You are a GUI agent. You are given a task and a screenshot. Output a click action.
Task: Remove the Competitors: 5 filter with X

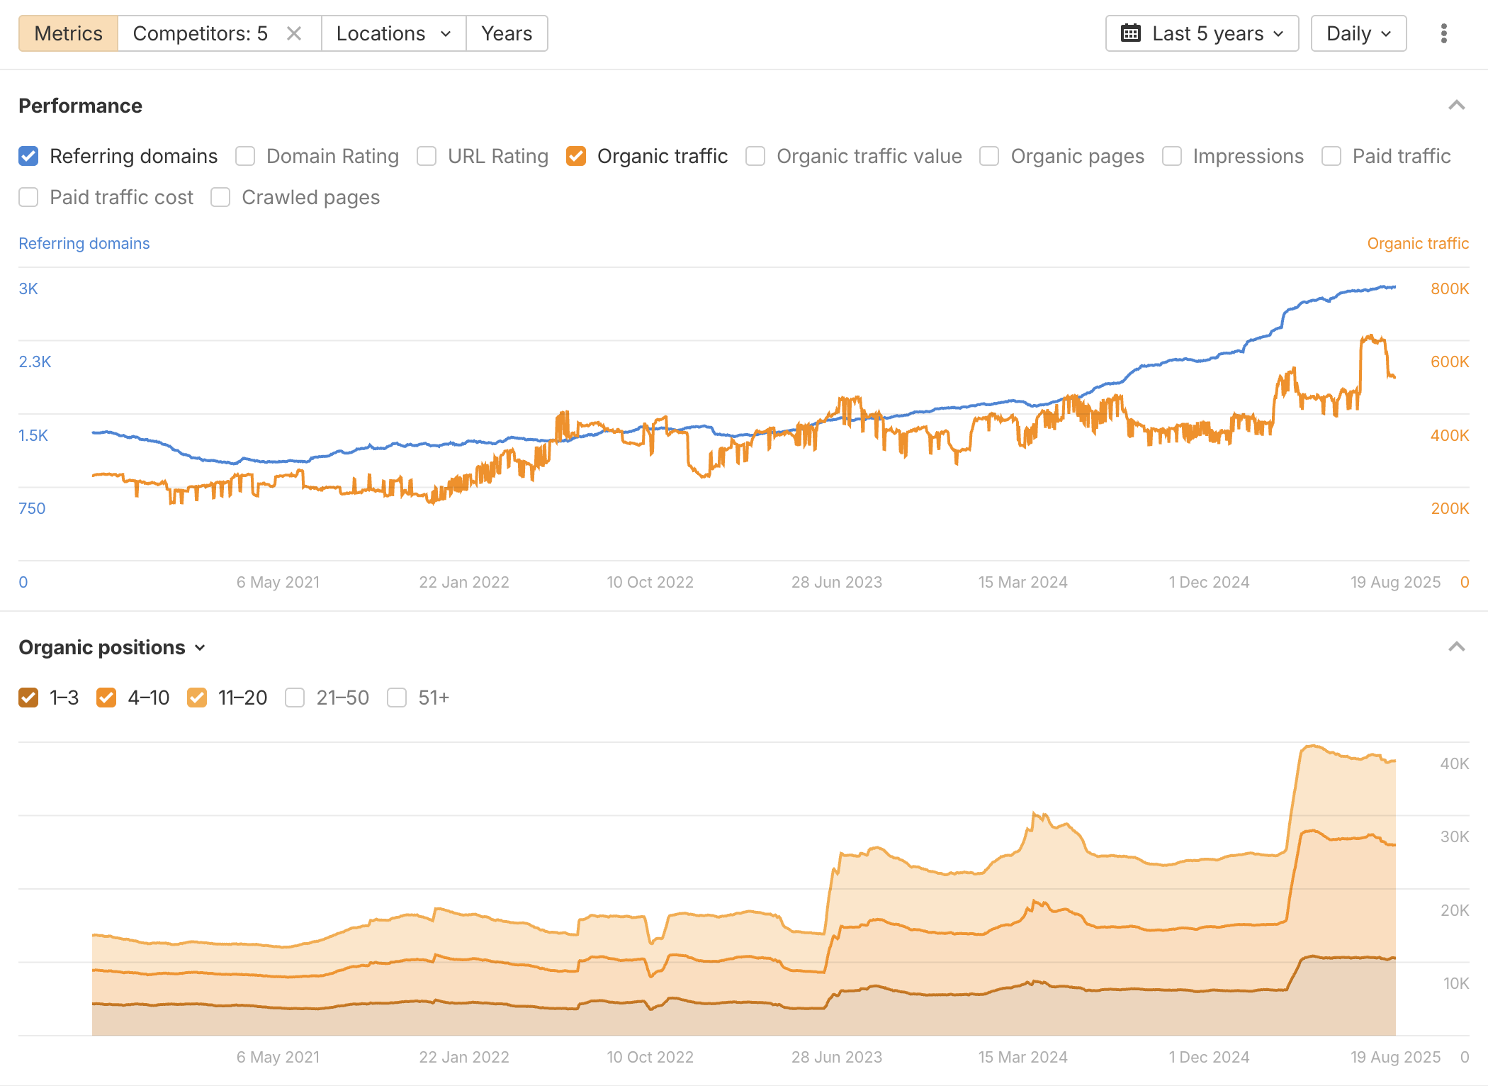294,33
